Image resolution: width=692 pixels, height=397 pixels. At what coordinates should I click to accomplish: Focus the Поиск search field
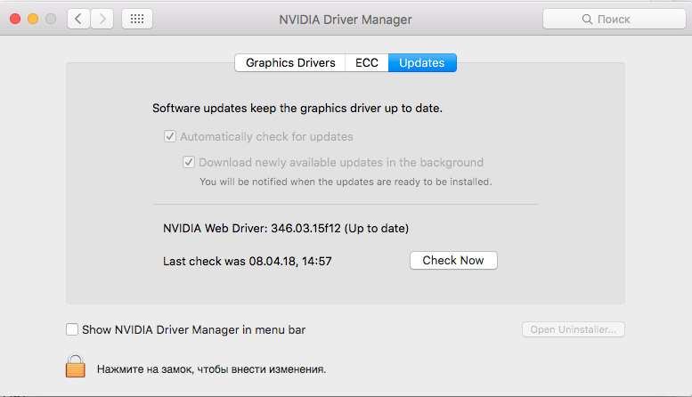pos(614,19)
